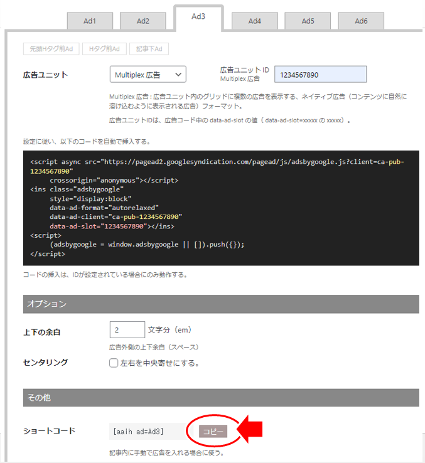Switch to the Ad1 tab
Image resolution: width=425 pixels, height=463 pixels.
pyautogui.click(x=90, y=21)
